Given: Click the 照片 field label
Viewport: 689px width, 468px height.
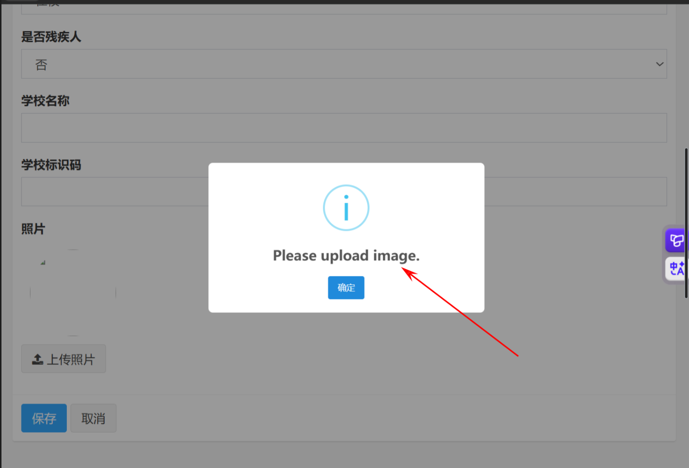Looking at the screenshot, I should tap(33, 229).
